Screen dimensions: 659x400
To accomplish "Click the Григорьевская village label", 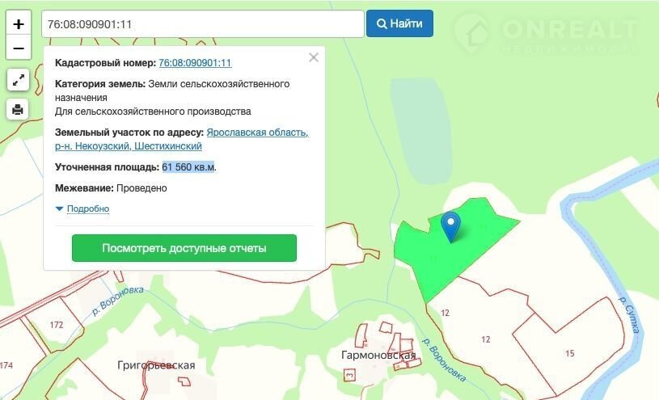I will click(x=156, y=365).
